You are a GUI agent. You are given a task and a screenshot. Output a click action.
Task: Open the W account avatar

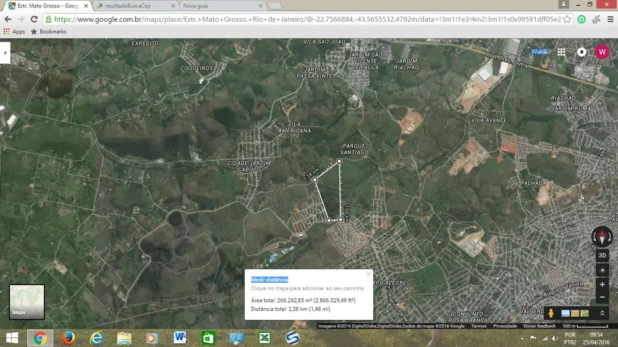pos(602,52)
